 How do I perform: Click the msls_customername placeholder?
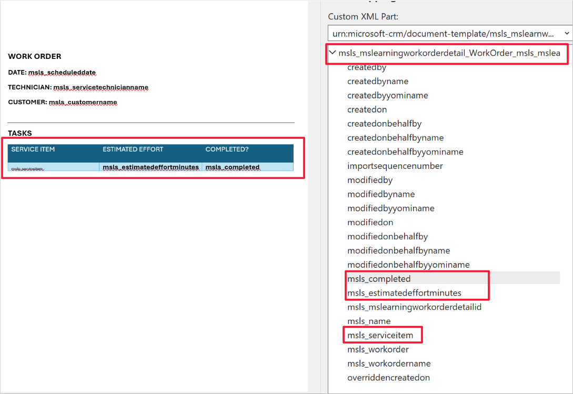point(83,101)
